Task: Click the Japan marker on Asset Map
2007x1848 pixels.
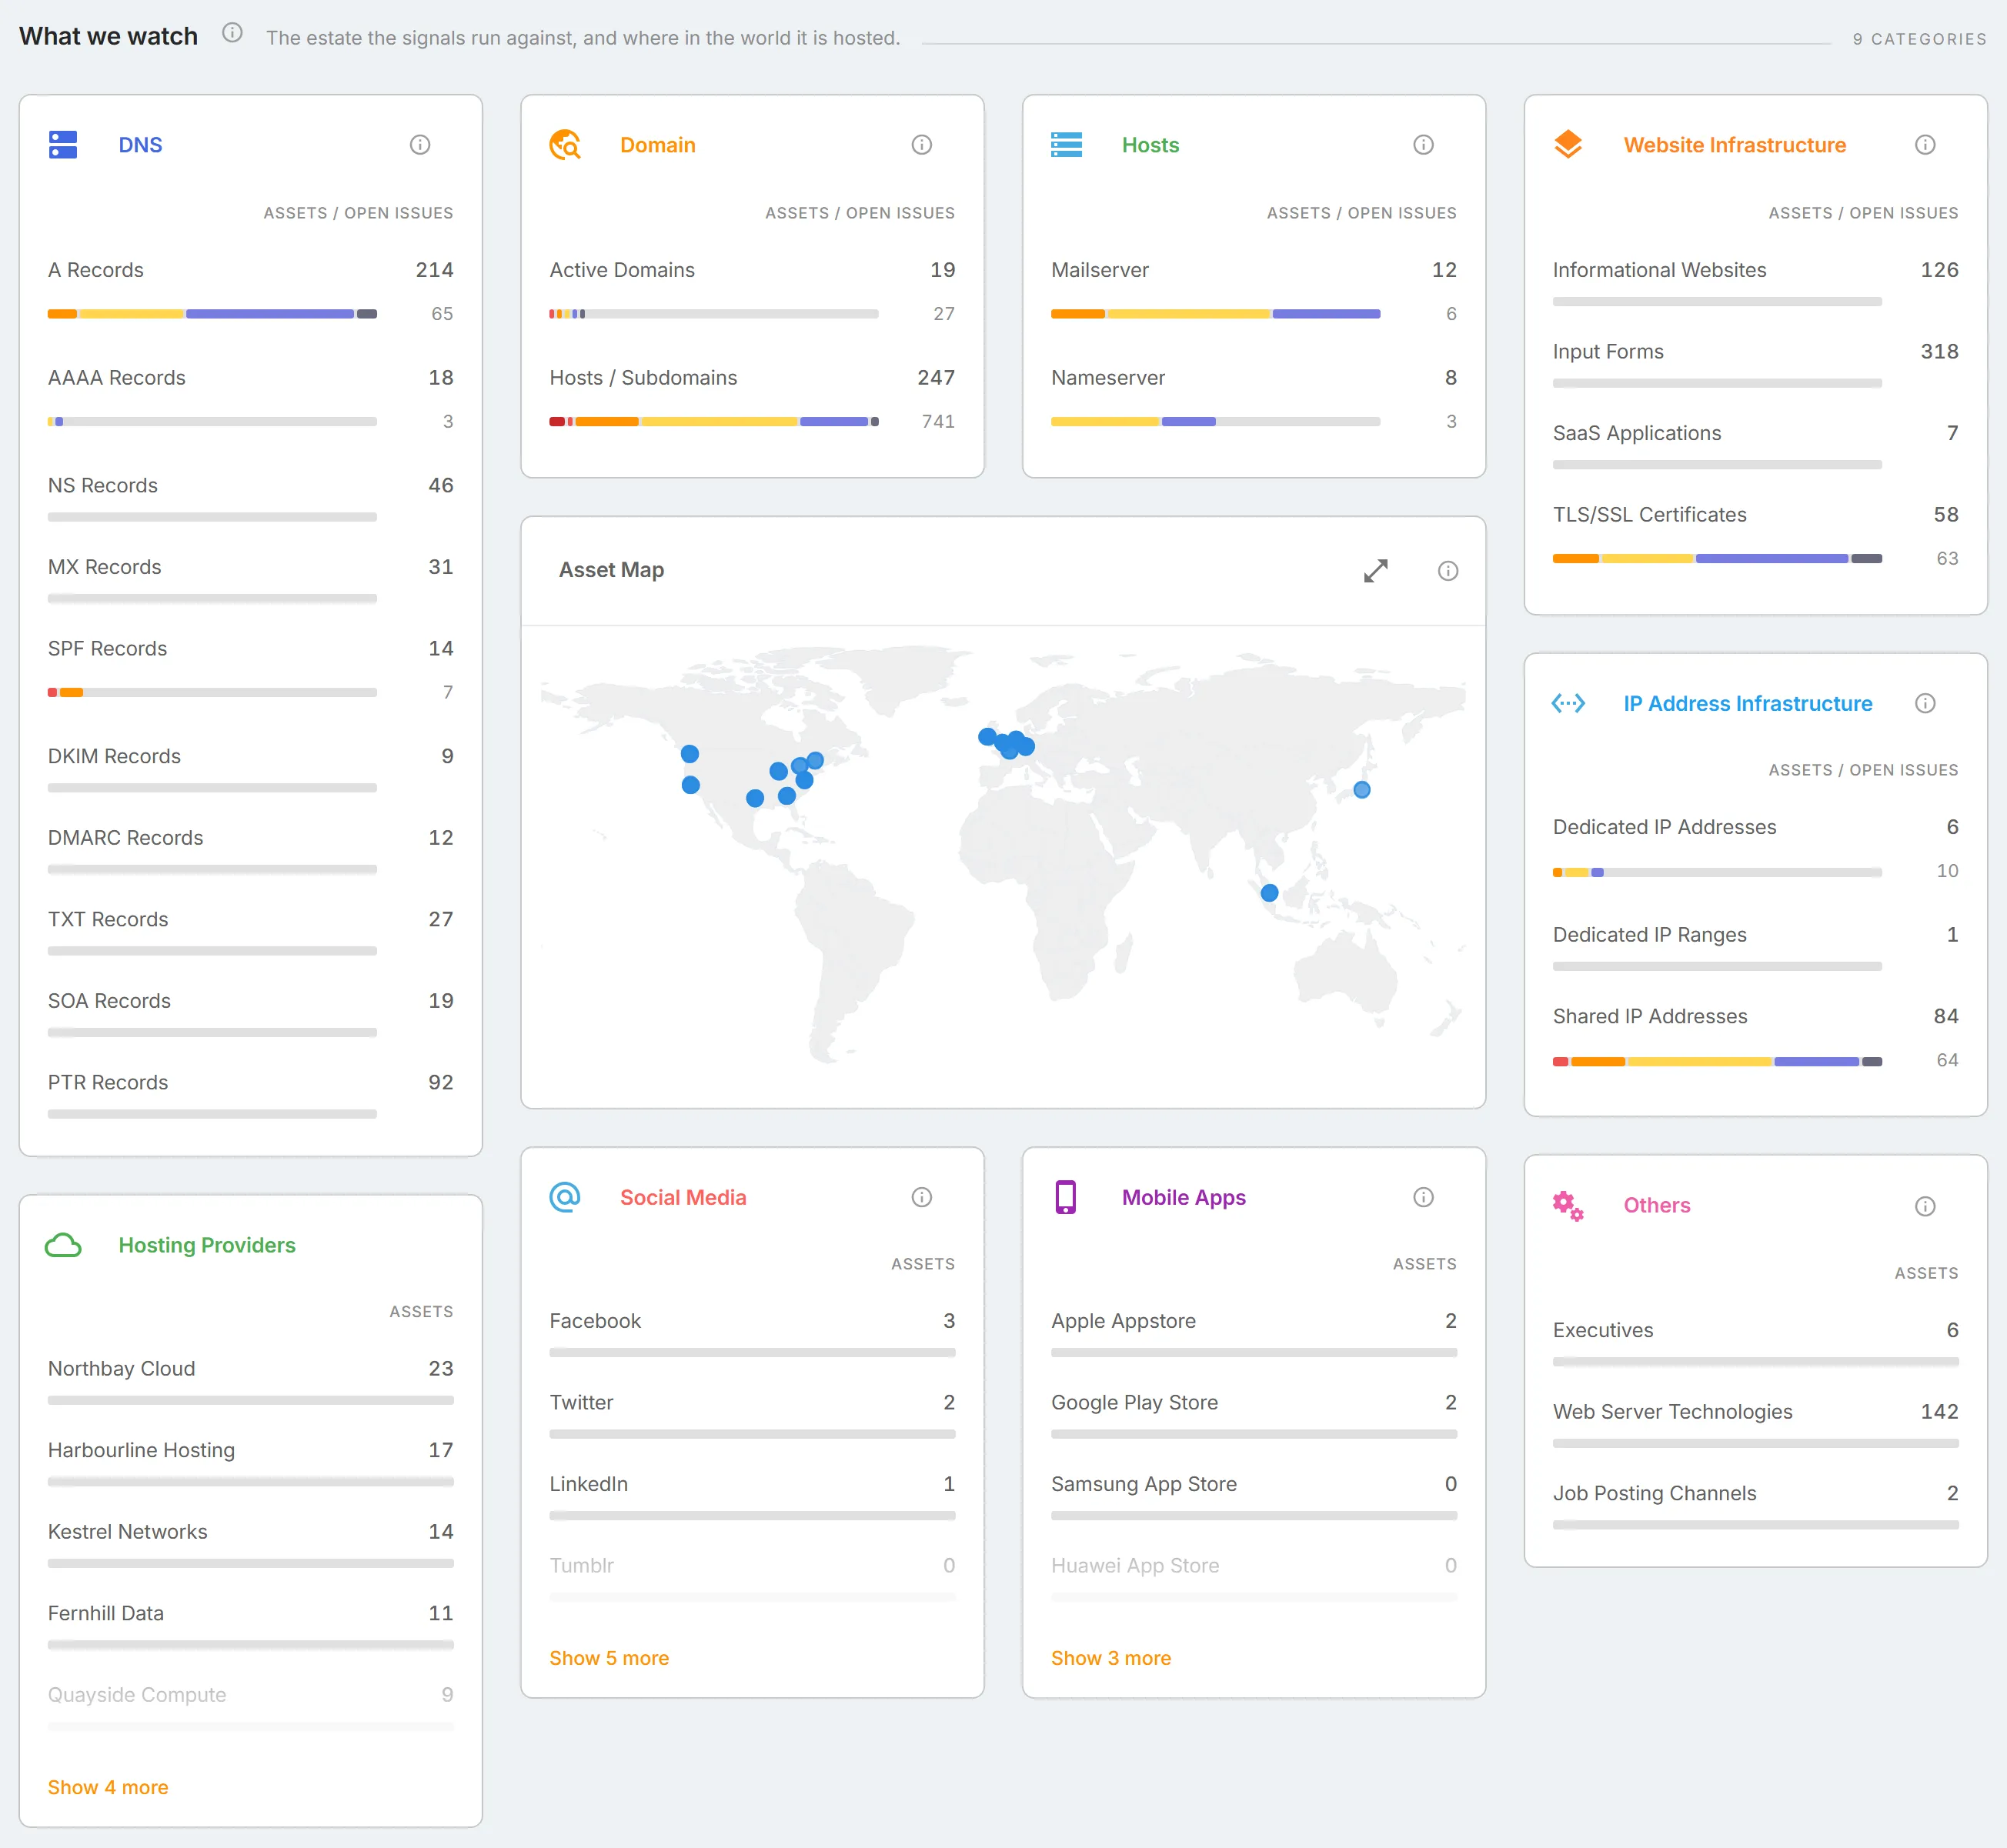Action: pos(1362,790)
